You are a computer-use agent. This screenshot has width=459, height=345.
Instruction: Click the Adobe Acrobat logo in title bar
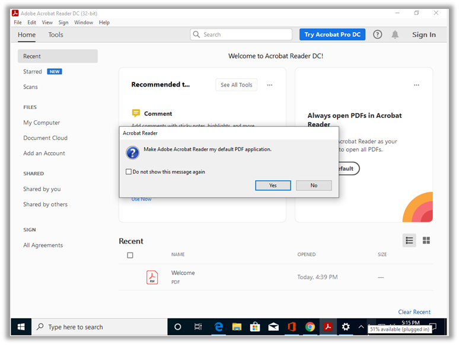coord(15,13)
